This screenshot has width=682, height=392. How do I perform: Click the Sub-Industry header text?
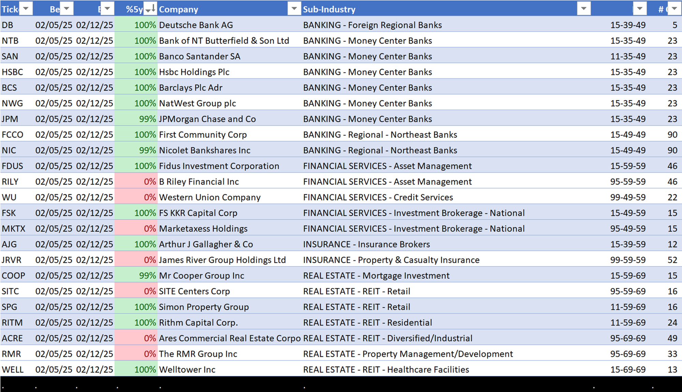[329, 9]
